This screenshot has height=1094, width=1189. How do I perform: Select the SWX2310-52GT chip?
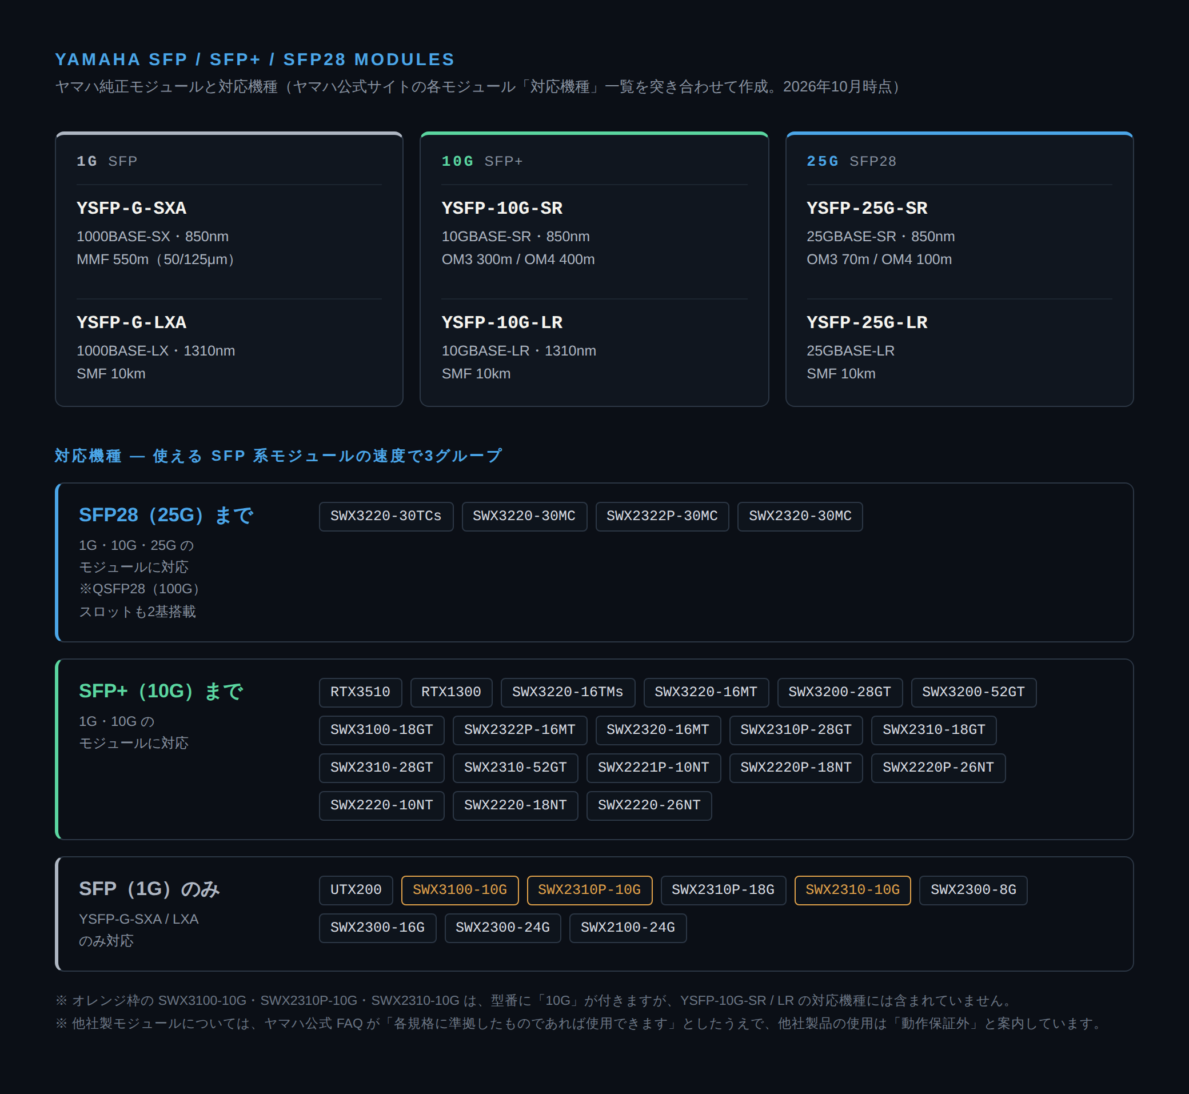[516, 768]
